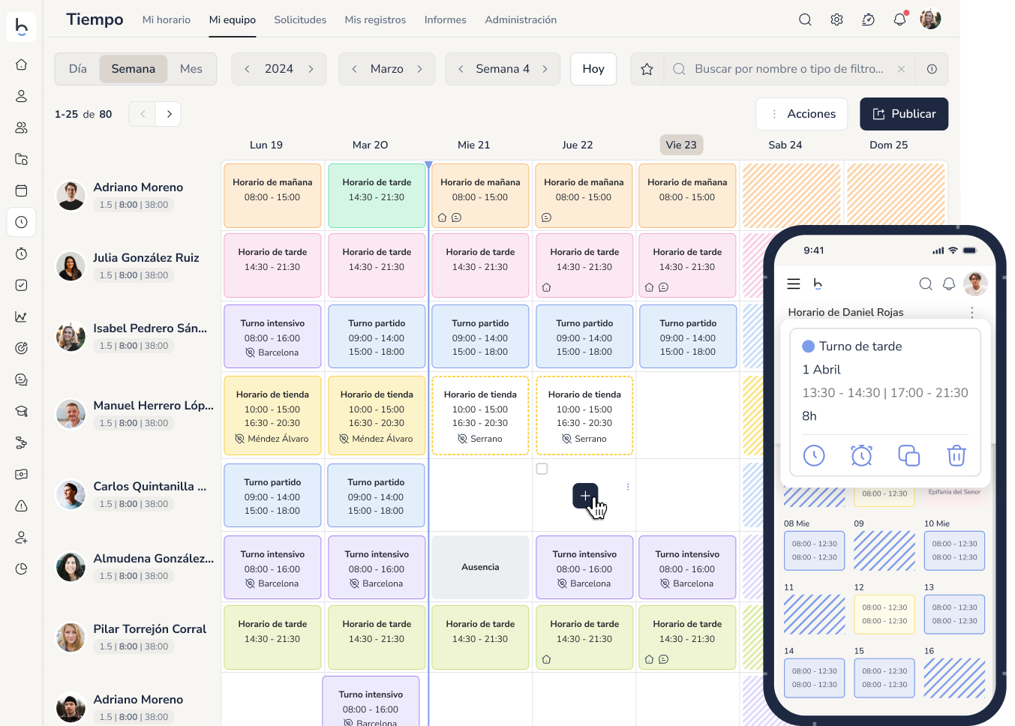The height and width of the screenshot is (726, 1015).
Task: Click the star favorites icon beside search
Action: point(647,69)
